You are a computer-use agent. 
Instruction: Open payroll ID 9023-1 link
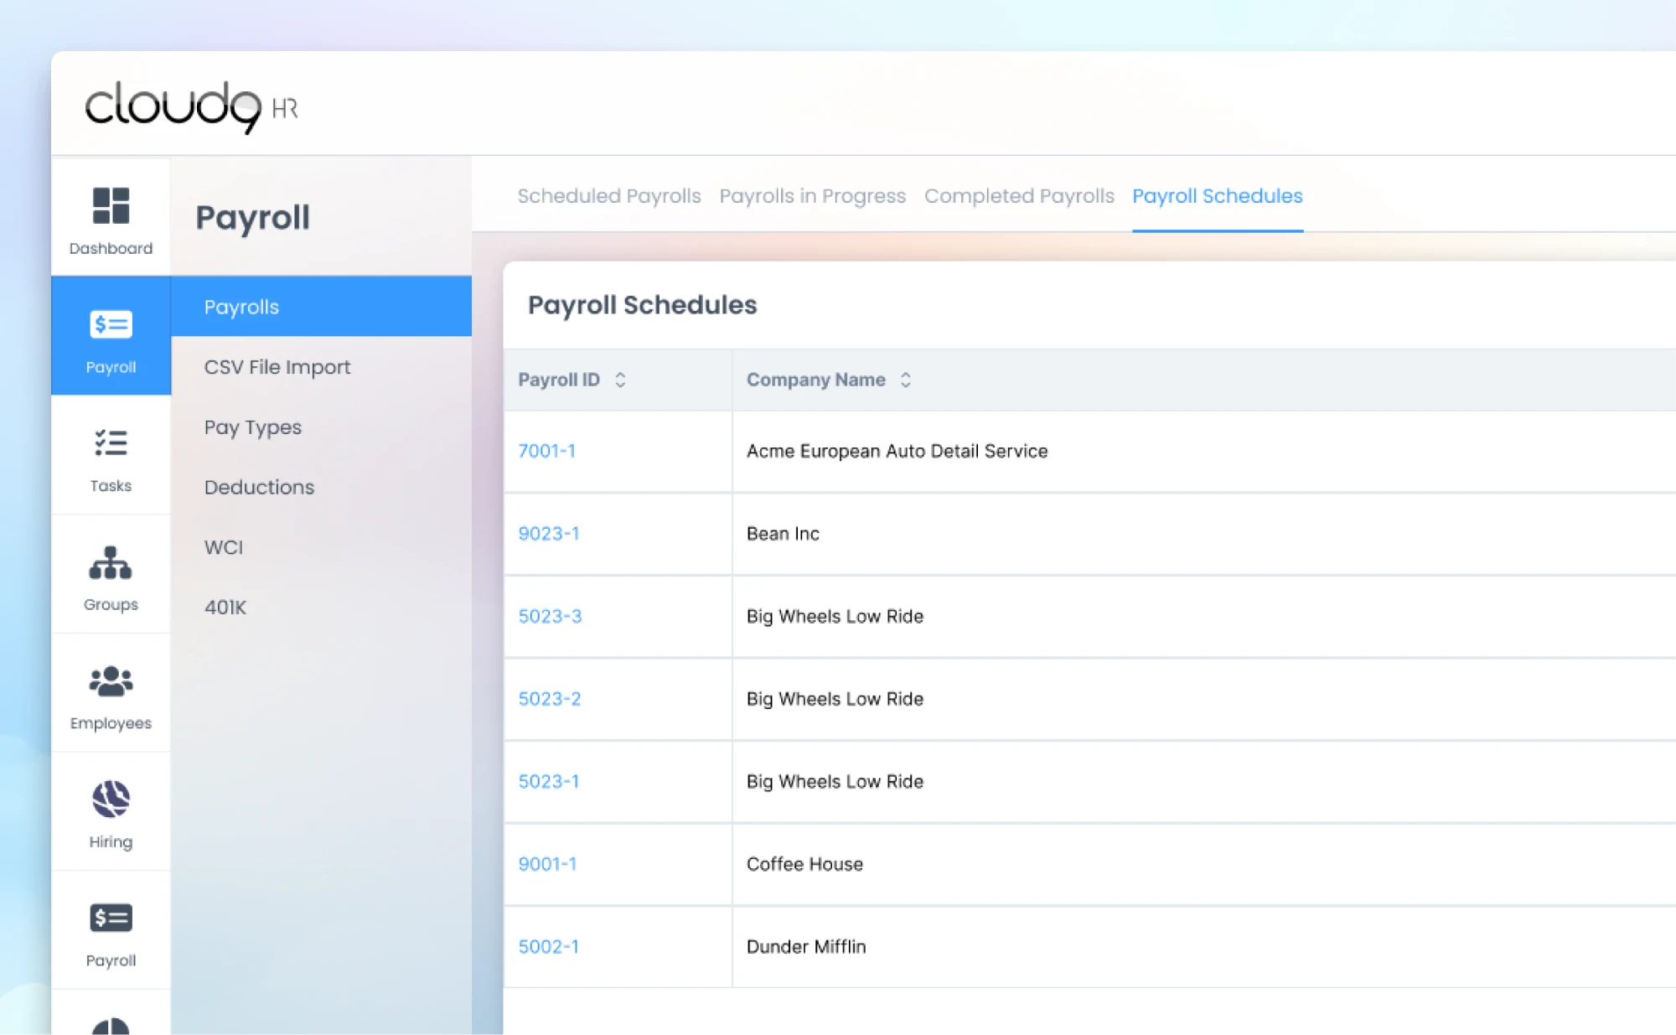tap(549, 534)
